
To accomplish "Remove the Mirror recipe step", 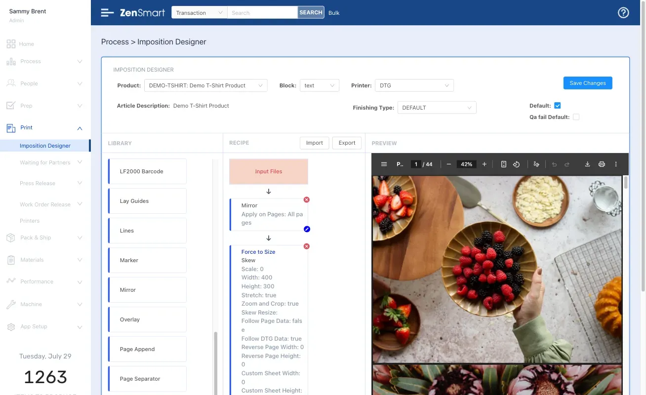I will tap(306, 200).
